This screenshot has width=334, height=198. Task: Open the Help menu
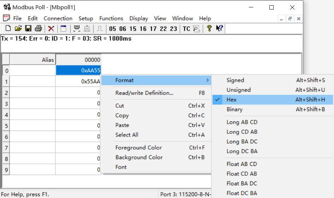pos(205,18)
